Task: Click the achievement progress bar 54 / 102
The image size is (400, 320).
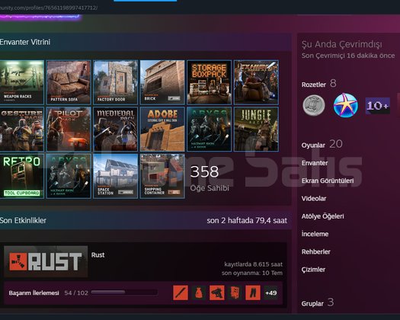Action: tap(124, 293)
